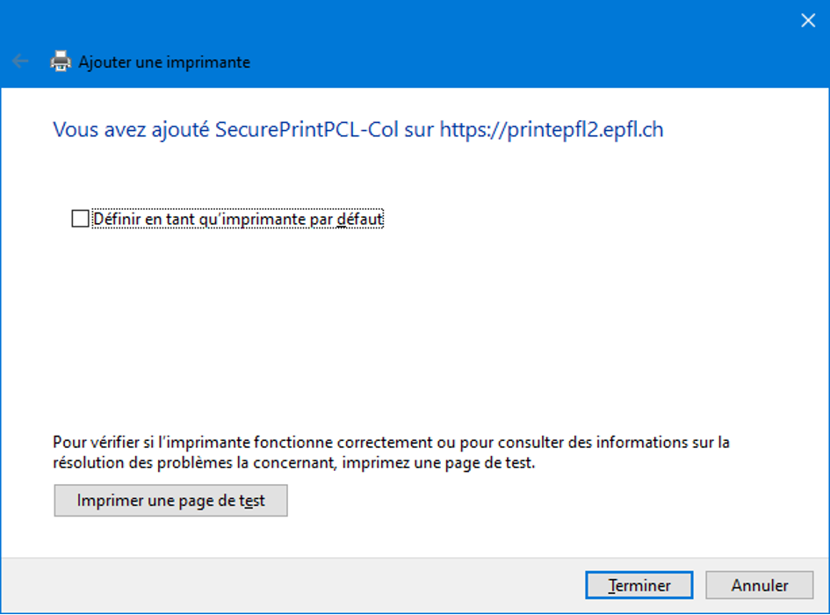Screen dimensions: 830x615
Task: Click the word "défaut" in the checkbox label
Action: (360, 219)
